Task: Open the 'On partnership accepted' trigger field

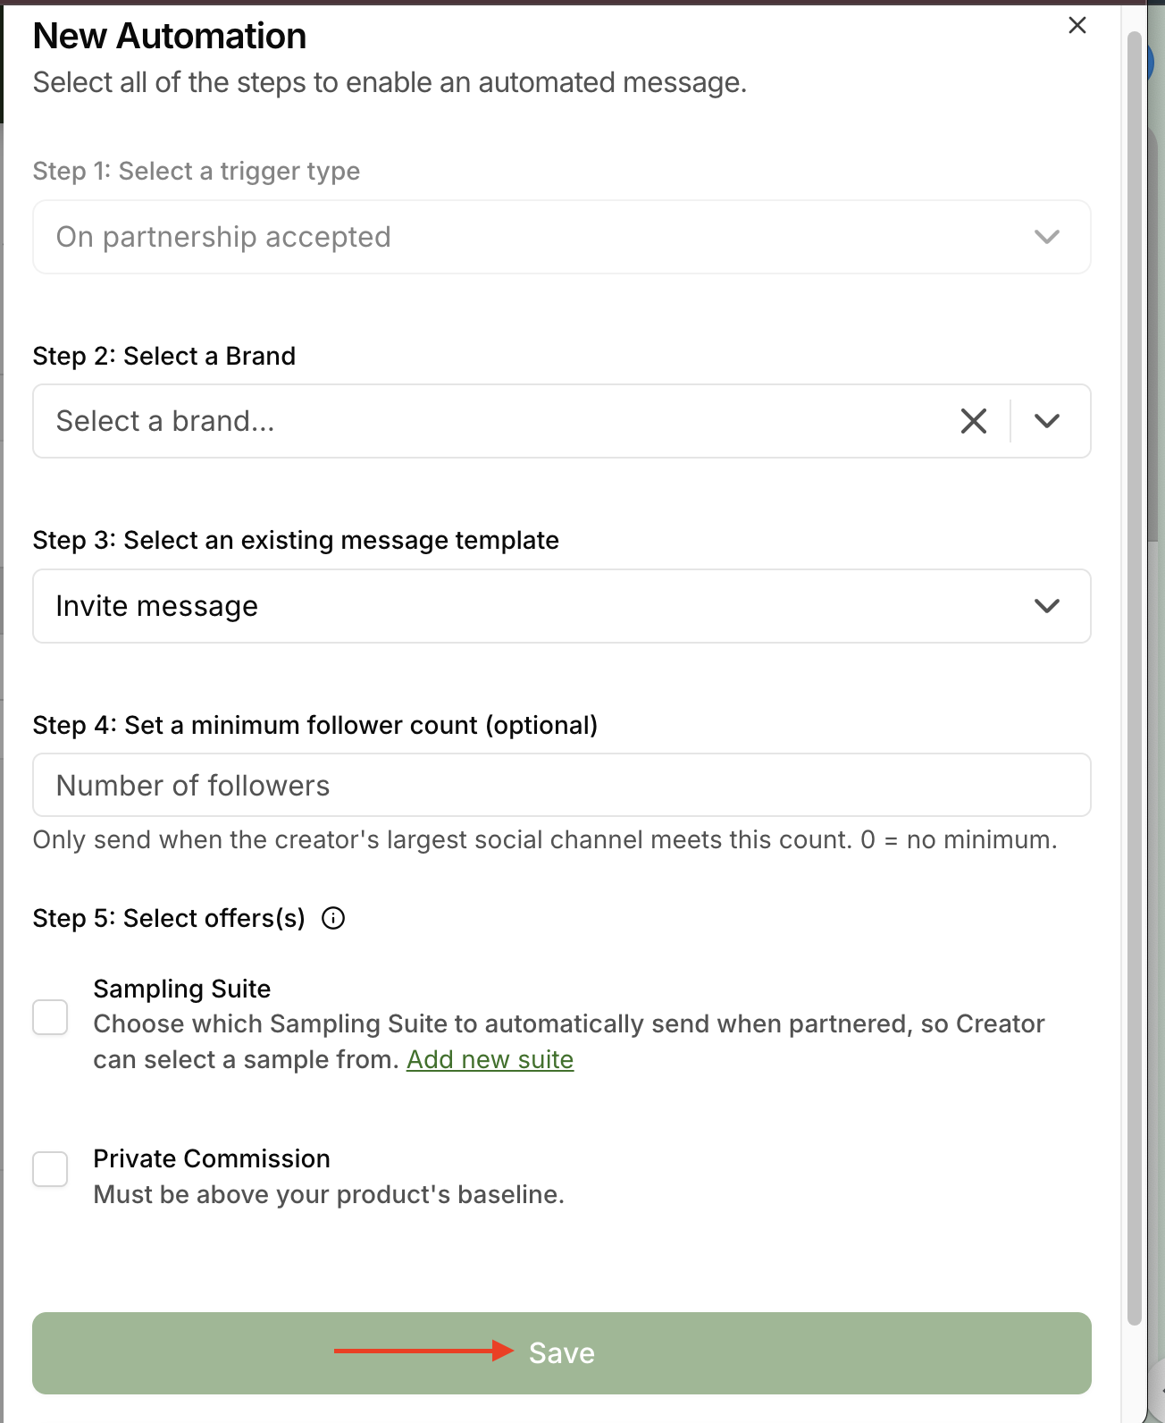Action: [562, 237]
